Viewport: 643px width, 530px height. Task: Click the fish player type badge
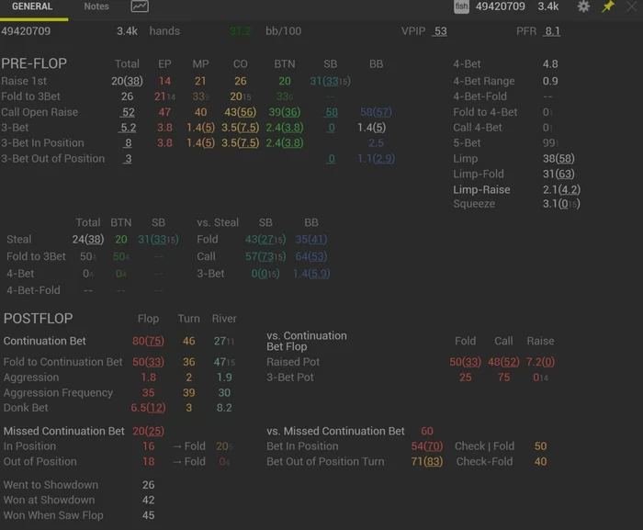coord(461,6)
